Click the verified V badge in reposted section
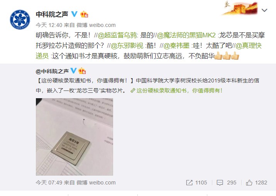The width and height of the screenshot is (276, 196). (74, 71)
